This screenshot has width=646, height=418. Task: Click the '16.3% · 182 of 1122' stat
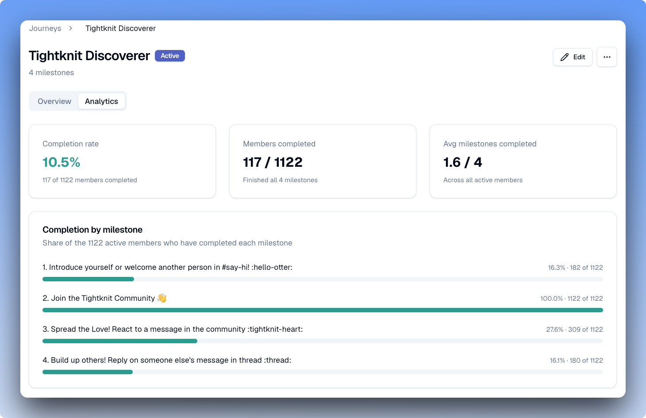tap(575, 268)
